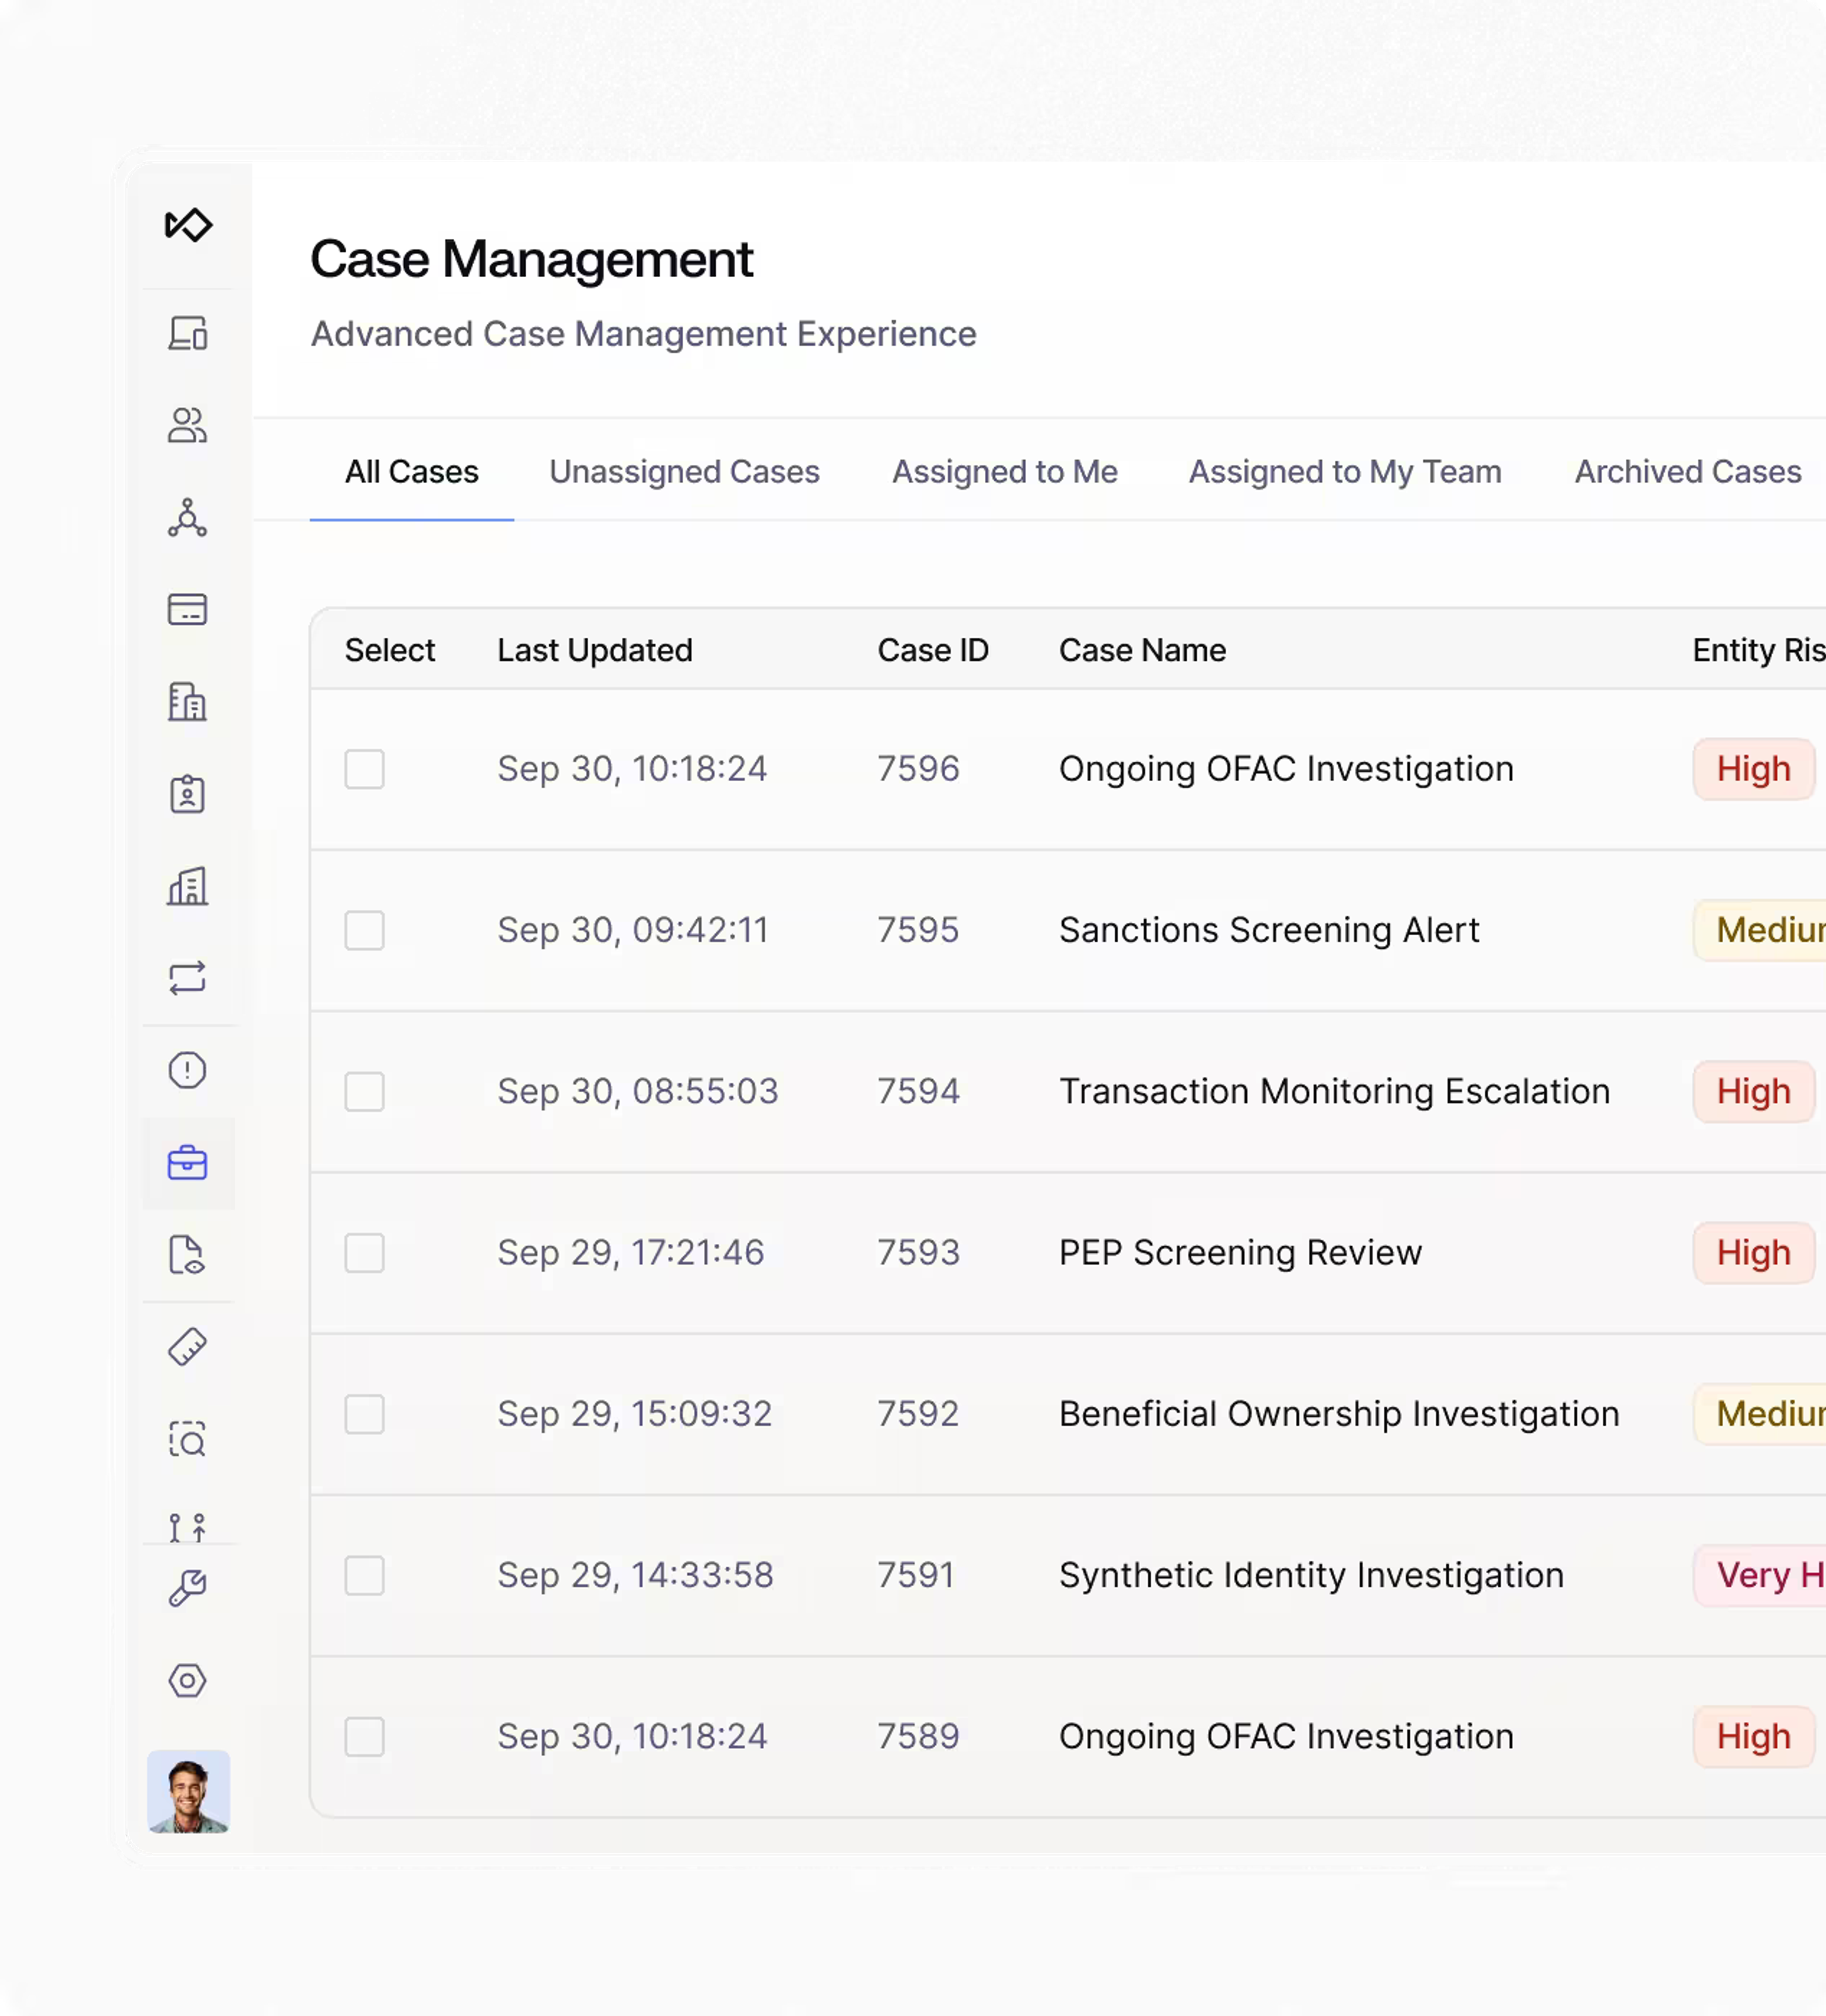1826x2016 pixels.
Task: Open the Sanctions Screening Alert case
Action: click(1269, 930)
